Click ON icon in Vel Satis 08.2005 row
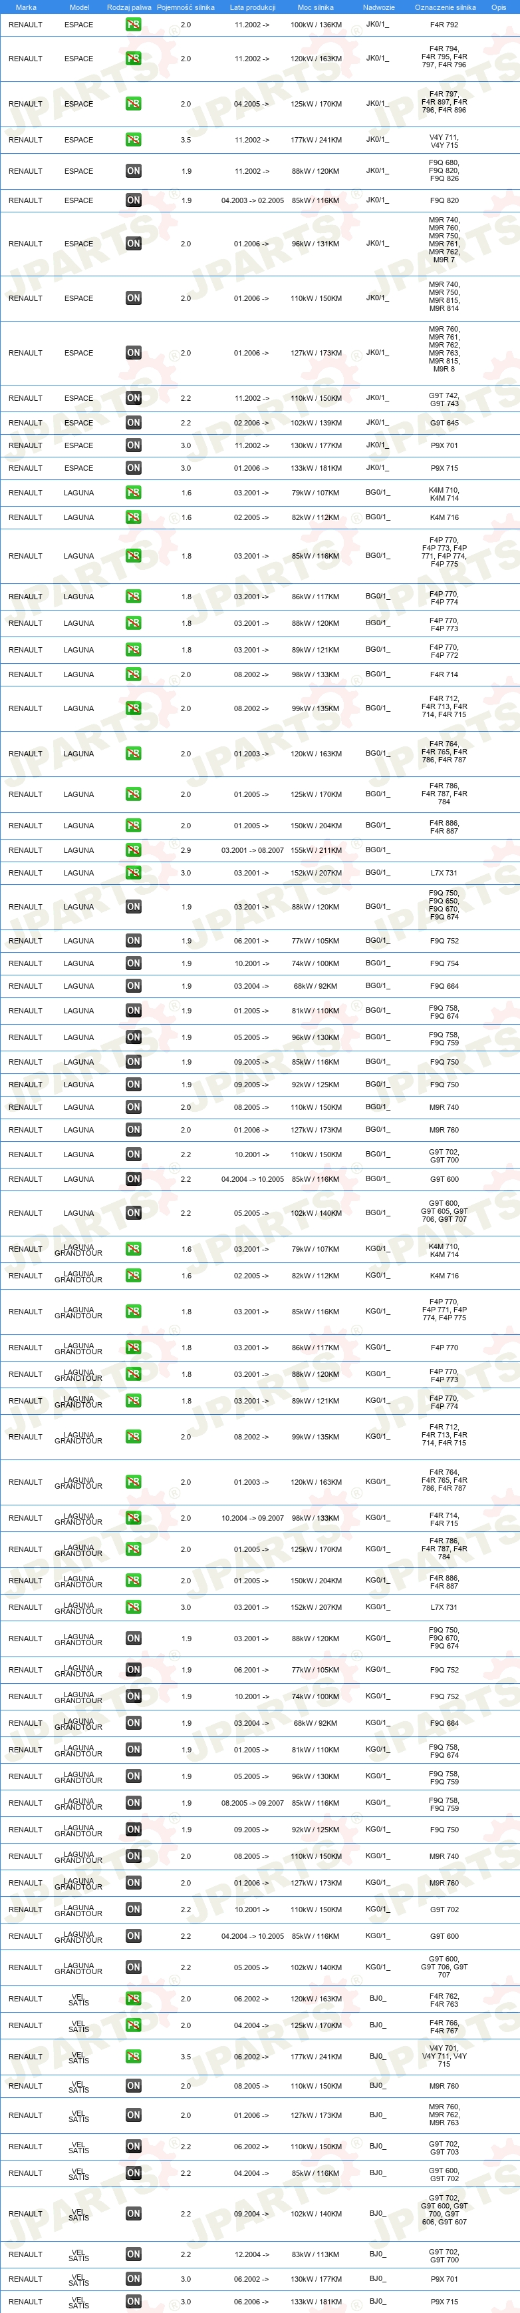Viewport: 520px width, 2313px height. point(133,2086)
